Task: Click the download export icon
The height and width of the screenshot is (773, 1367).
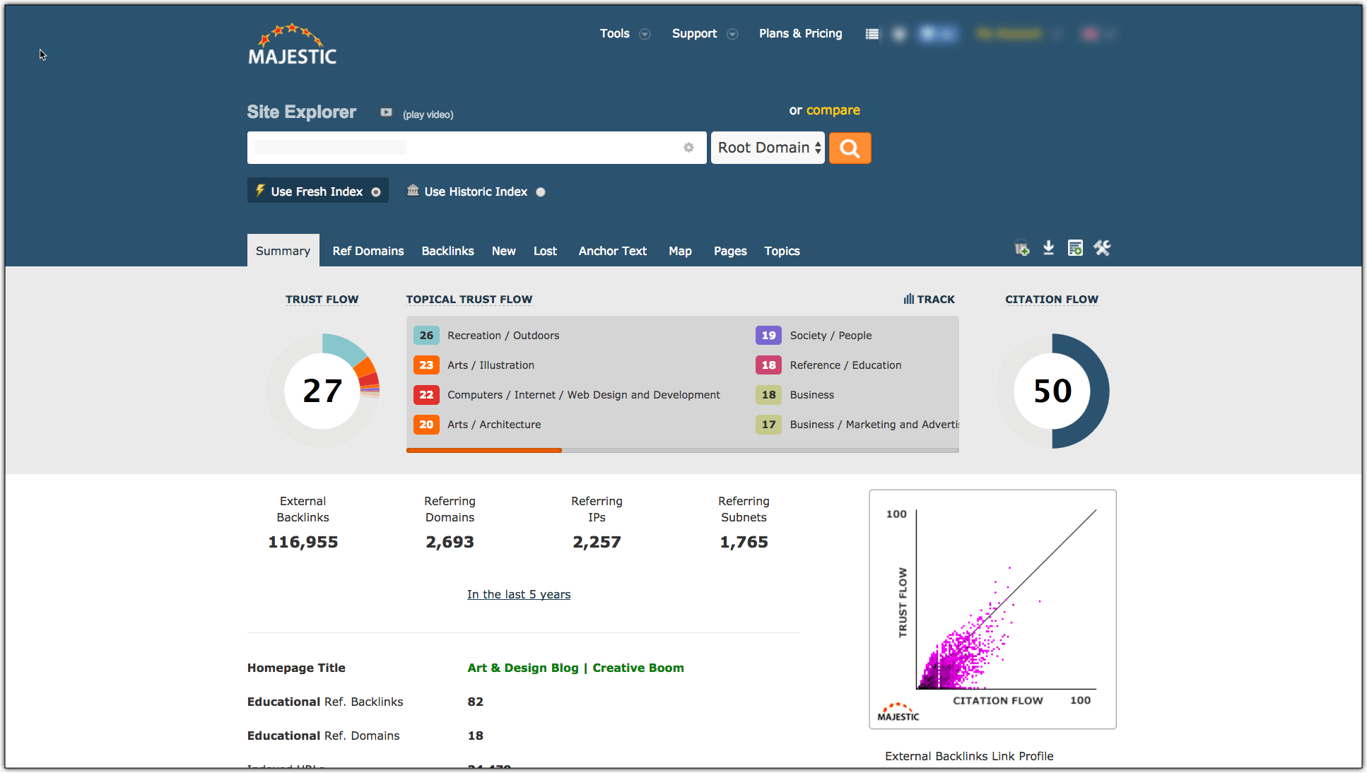Action: point(1048,248)
